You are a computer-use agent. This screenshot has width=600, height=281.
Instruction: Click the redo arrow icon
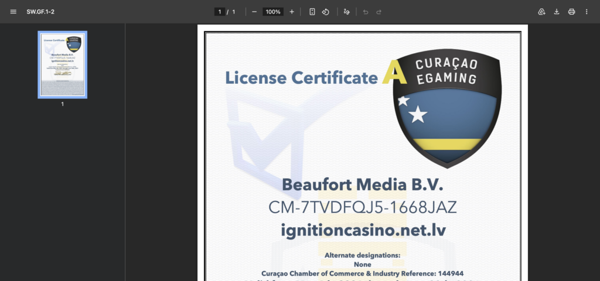pyautogui.click(x=379, y=12)
